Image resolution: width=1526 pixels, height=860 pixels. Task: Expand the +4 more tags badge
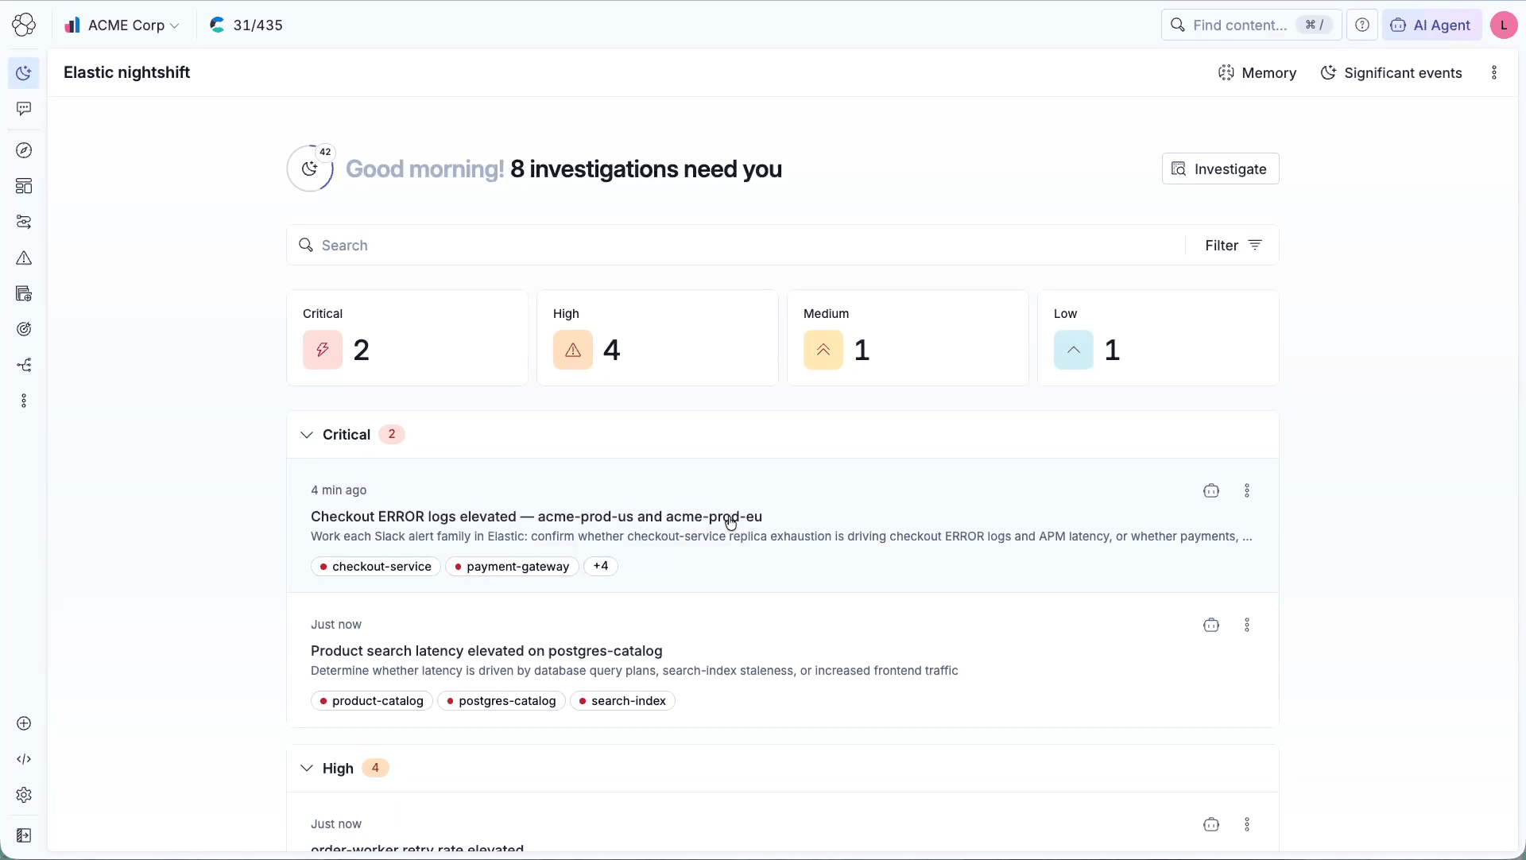click(x=601, y=566)
